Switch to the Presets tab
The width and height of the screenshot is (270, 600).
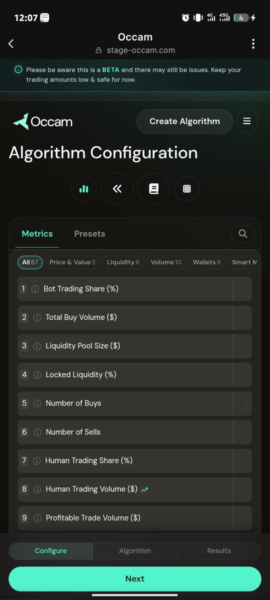(89, 233)
